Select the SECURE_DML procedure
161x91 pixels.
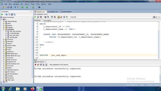(x=13, y=38)
